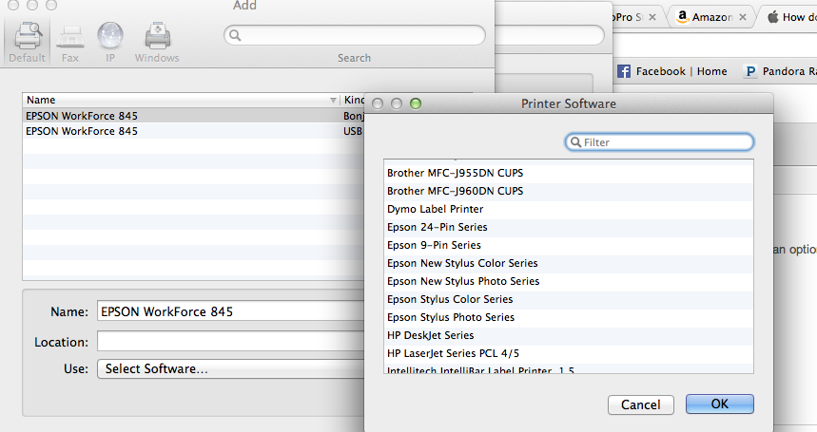Click the Facebook bookmark icon
Image resolution: width=817 pixels, height=432 pixels.
pyautogui.click(x=624, y=71)
